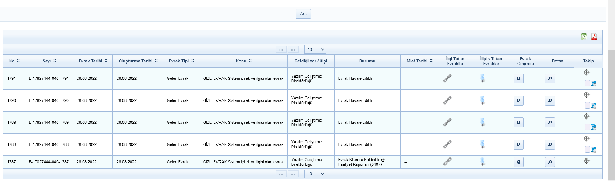Sort table by Evrak Tarihi column
The width and height of the screenshot is (615, 181).
click(93, 61)
